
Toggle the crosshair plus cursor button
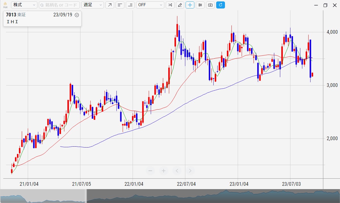tap(190, 5)
